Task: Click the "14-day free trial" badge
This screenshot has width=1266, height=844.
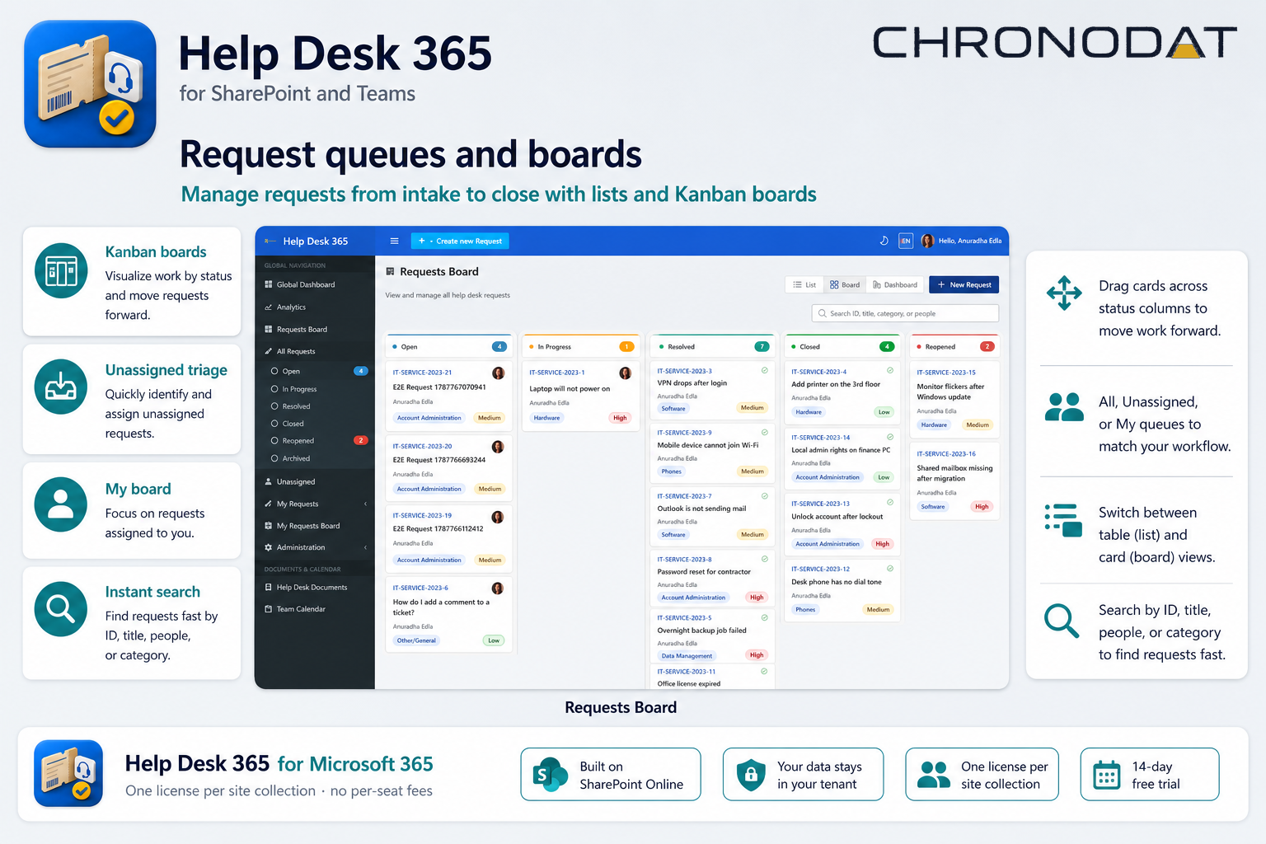Action: tap(1150, 775)
